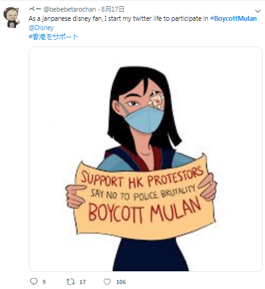Click the 8月17日 tweet date
Screen dimensions: 265x289
pyautogui.click(x=113, y=9)
